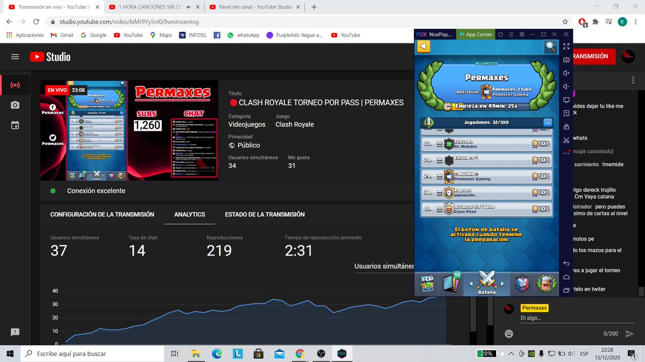645x362 pixels.
Task: Click the blue info button beside Jugadores
Action: (x=547, y=122)
